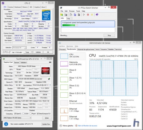Open the AMD Radeon R9 200 Series dropdown

[x=17, y=118]
